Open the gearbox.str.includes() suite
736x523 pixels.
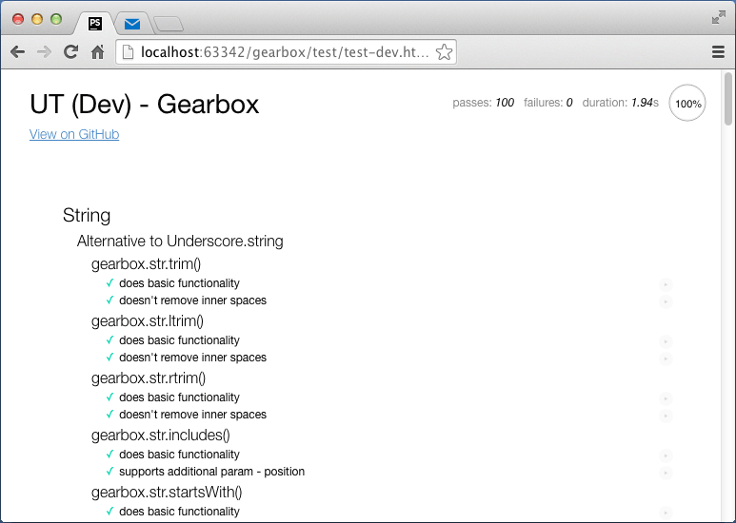click(161, 436)
